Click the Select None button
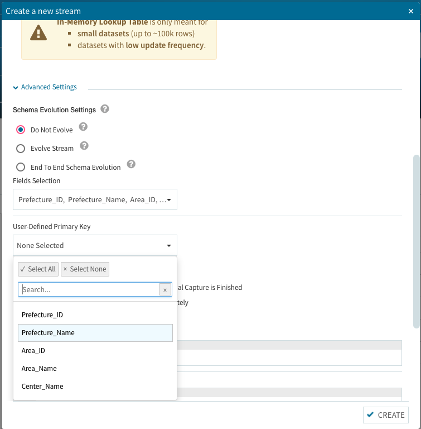421x429 pixels. click(85, 269)
